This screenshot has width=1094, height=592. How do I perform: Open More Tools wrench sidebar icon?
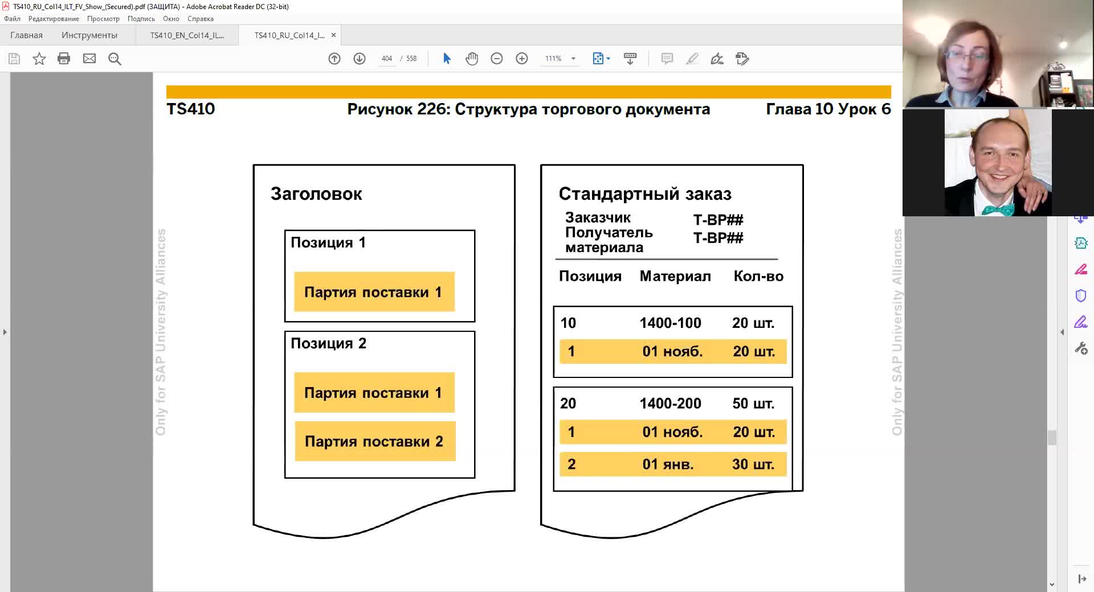tap(1081, 348)
